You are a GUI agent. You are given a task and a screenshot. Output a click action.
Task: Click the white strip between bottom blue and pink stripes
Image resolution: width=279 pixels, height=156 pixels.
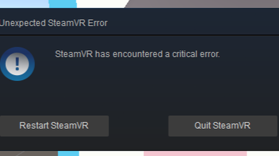pyautogui.click(x=111, y=154)
